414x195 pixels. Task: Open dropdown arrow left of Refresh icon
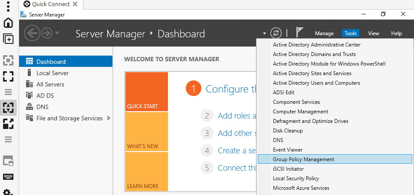click(x=264, y=33)
